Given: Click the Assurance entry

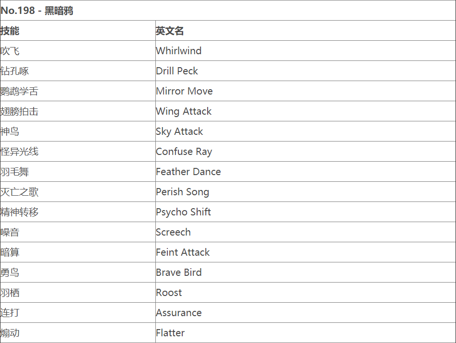Looking at the screenshot, I should [x=178, y=313].
